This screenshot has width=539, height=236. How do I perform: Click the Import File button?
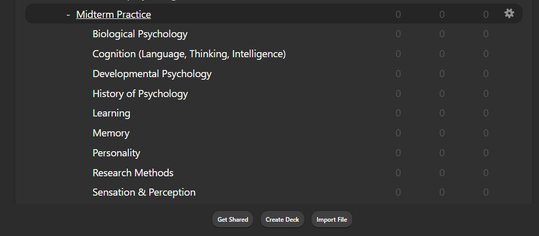point(332,219)
